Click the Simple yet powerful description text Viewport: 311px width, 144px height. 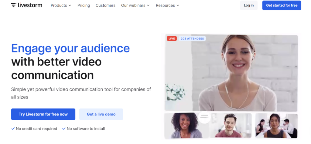(81, 93)
